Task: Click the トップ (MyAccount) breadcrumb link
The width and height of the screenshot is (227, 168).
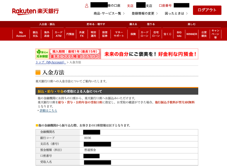Action: [51, 62]
